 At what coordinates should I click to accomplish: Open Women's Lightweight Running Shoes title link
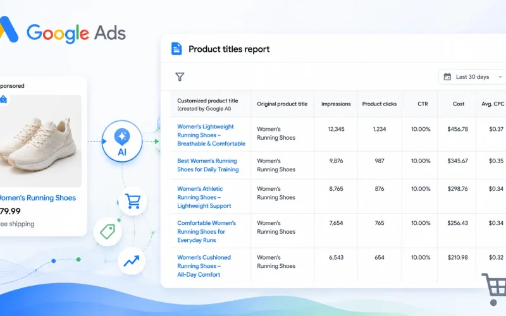coord(211,135)
